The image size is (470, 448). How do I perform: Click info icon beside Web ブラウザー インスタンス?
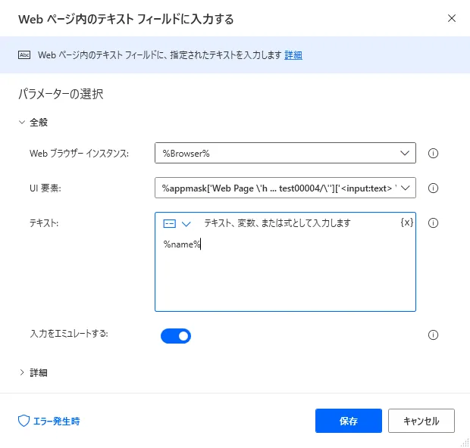point(434,153)
